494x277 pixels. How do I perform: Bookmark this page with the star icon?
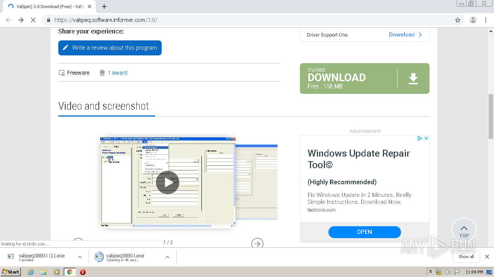tap(458, 20)
